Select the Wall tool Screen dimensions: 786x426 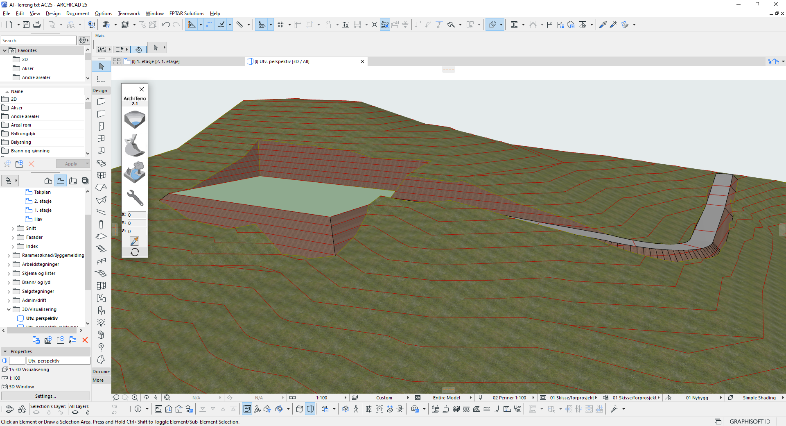102,101
